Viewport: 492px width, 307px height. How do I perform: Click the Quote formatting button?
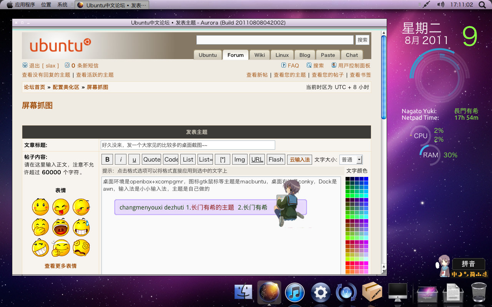click(151, 160)
